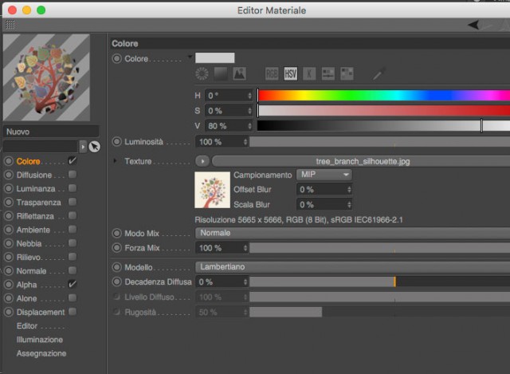Switch to spectrum square color mode

click(221, 74)
